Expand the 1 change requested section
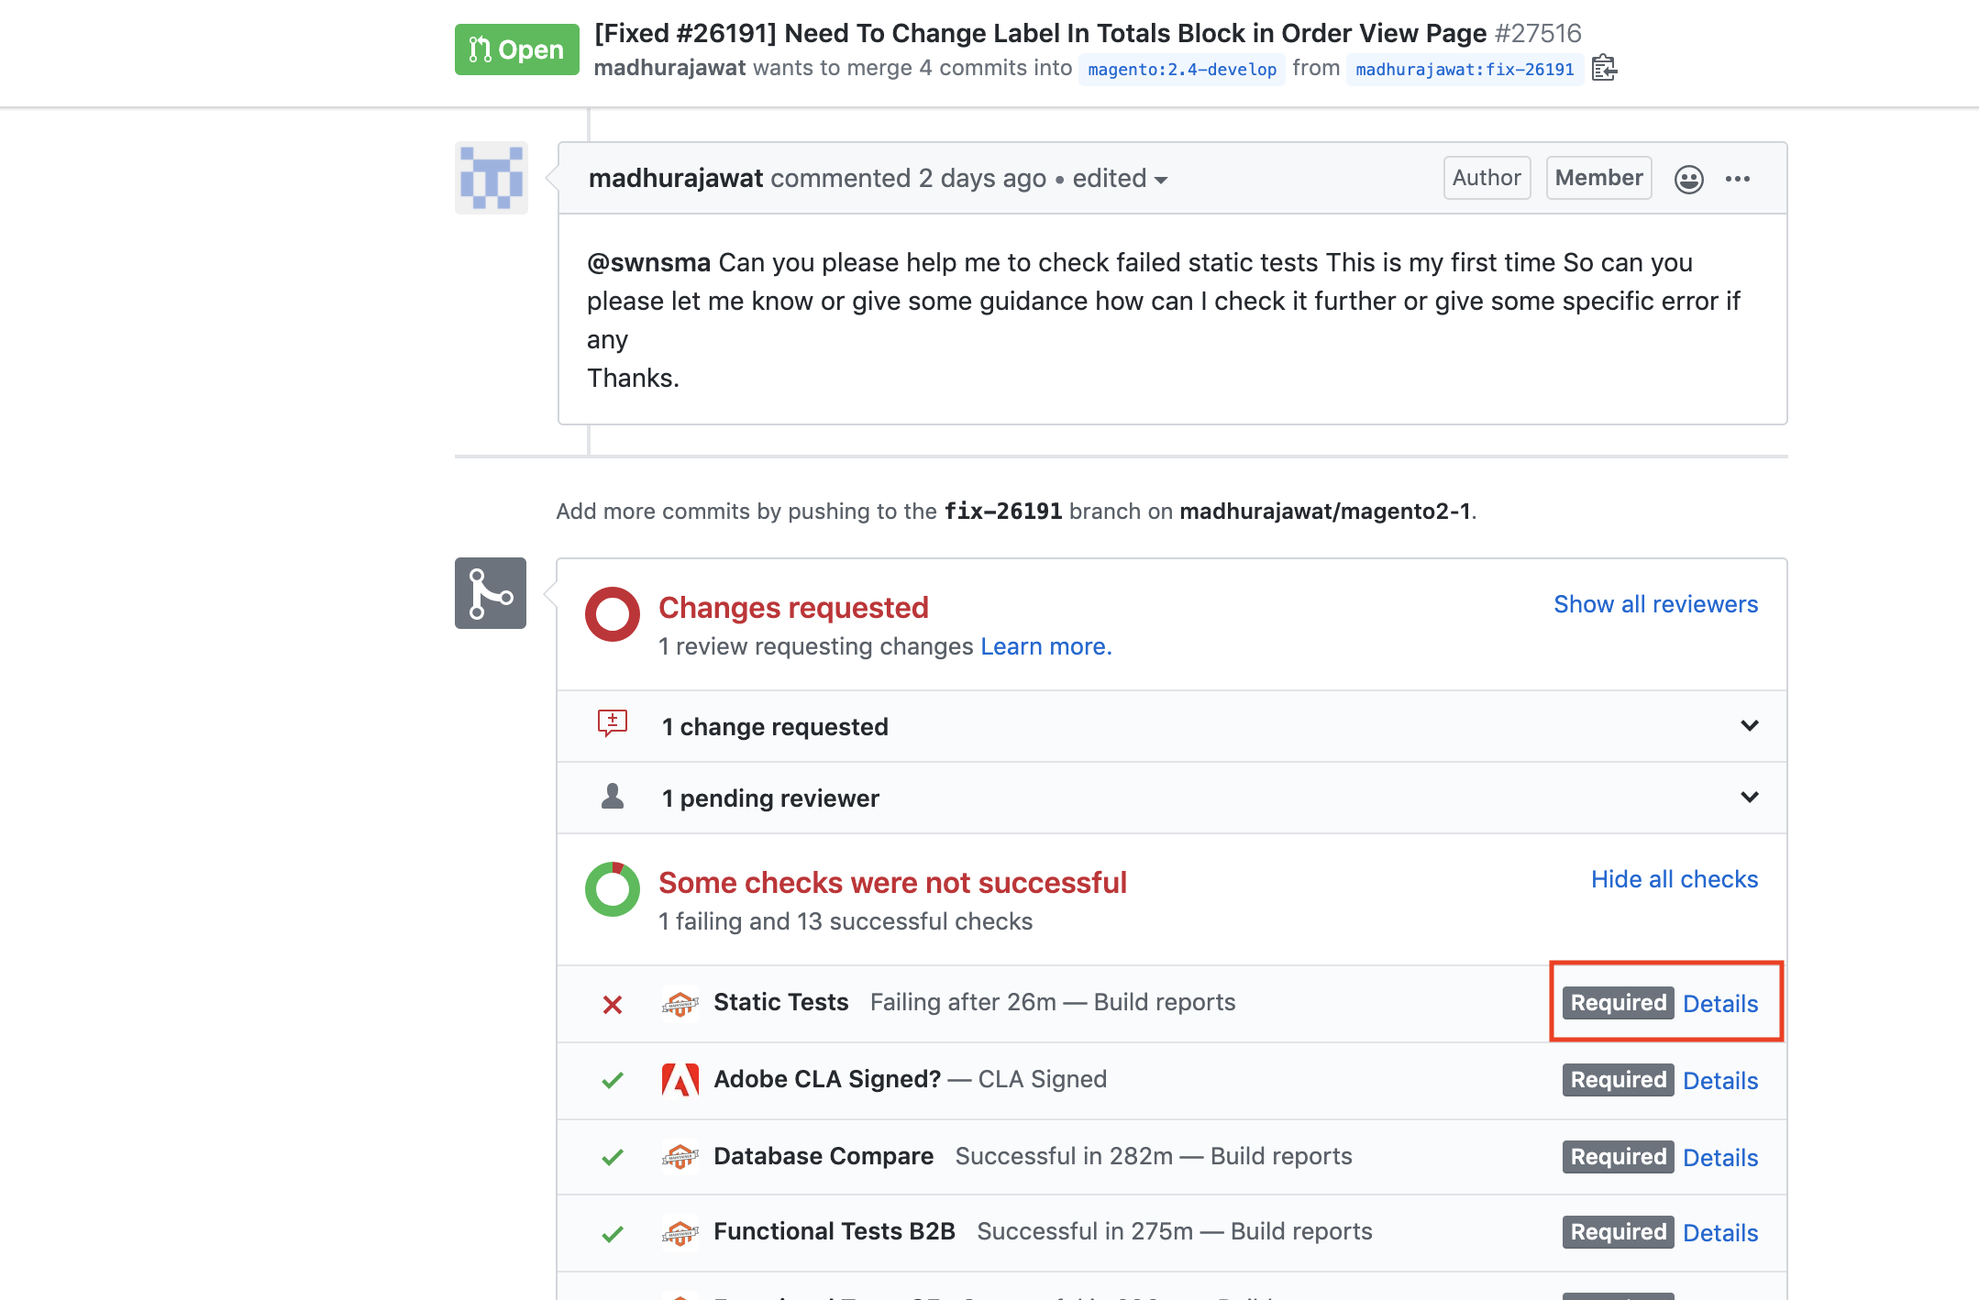Image resolution: width=1979 pixels, height=1300 pixels. coord(1172,726)
